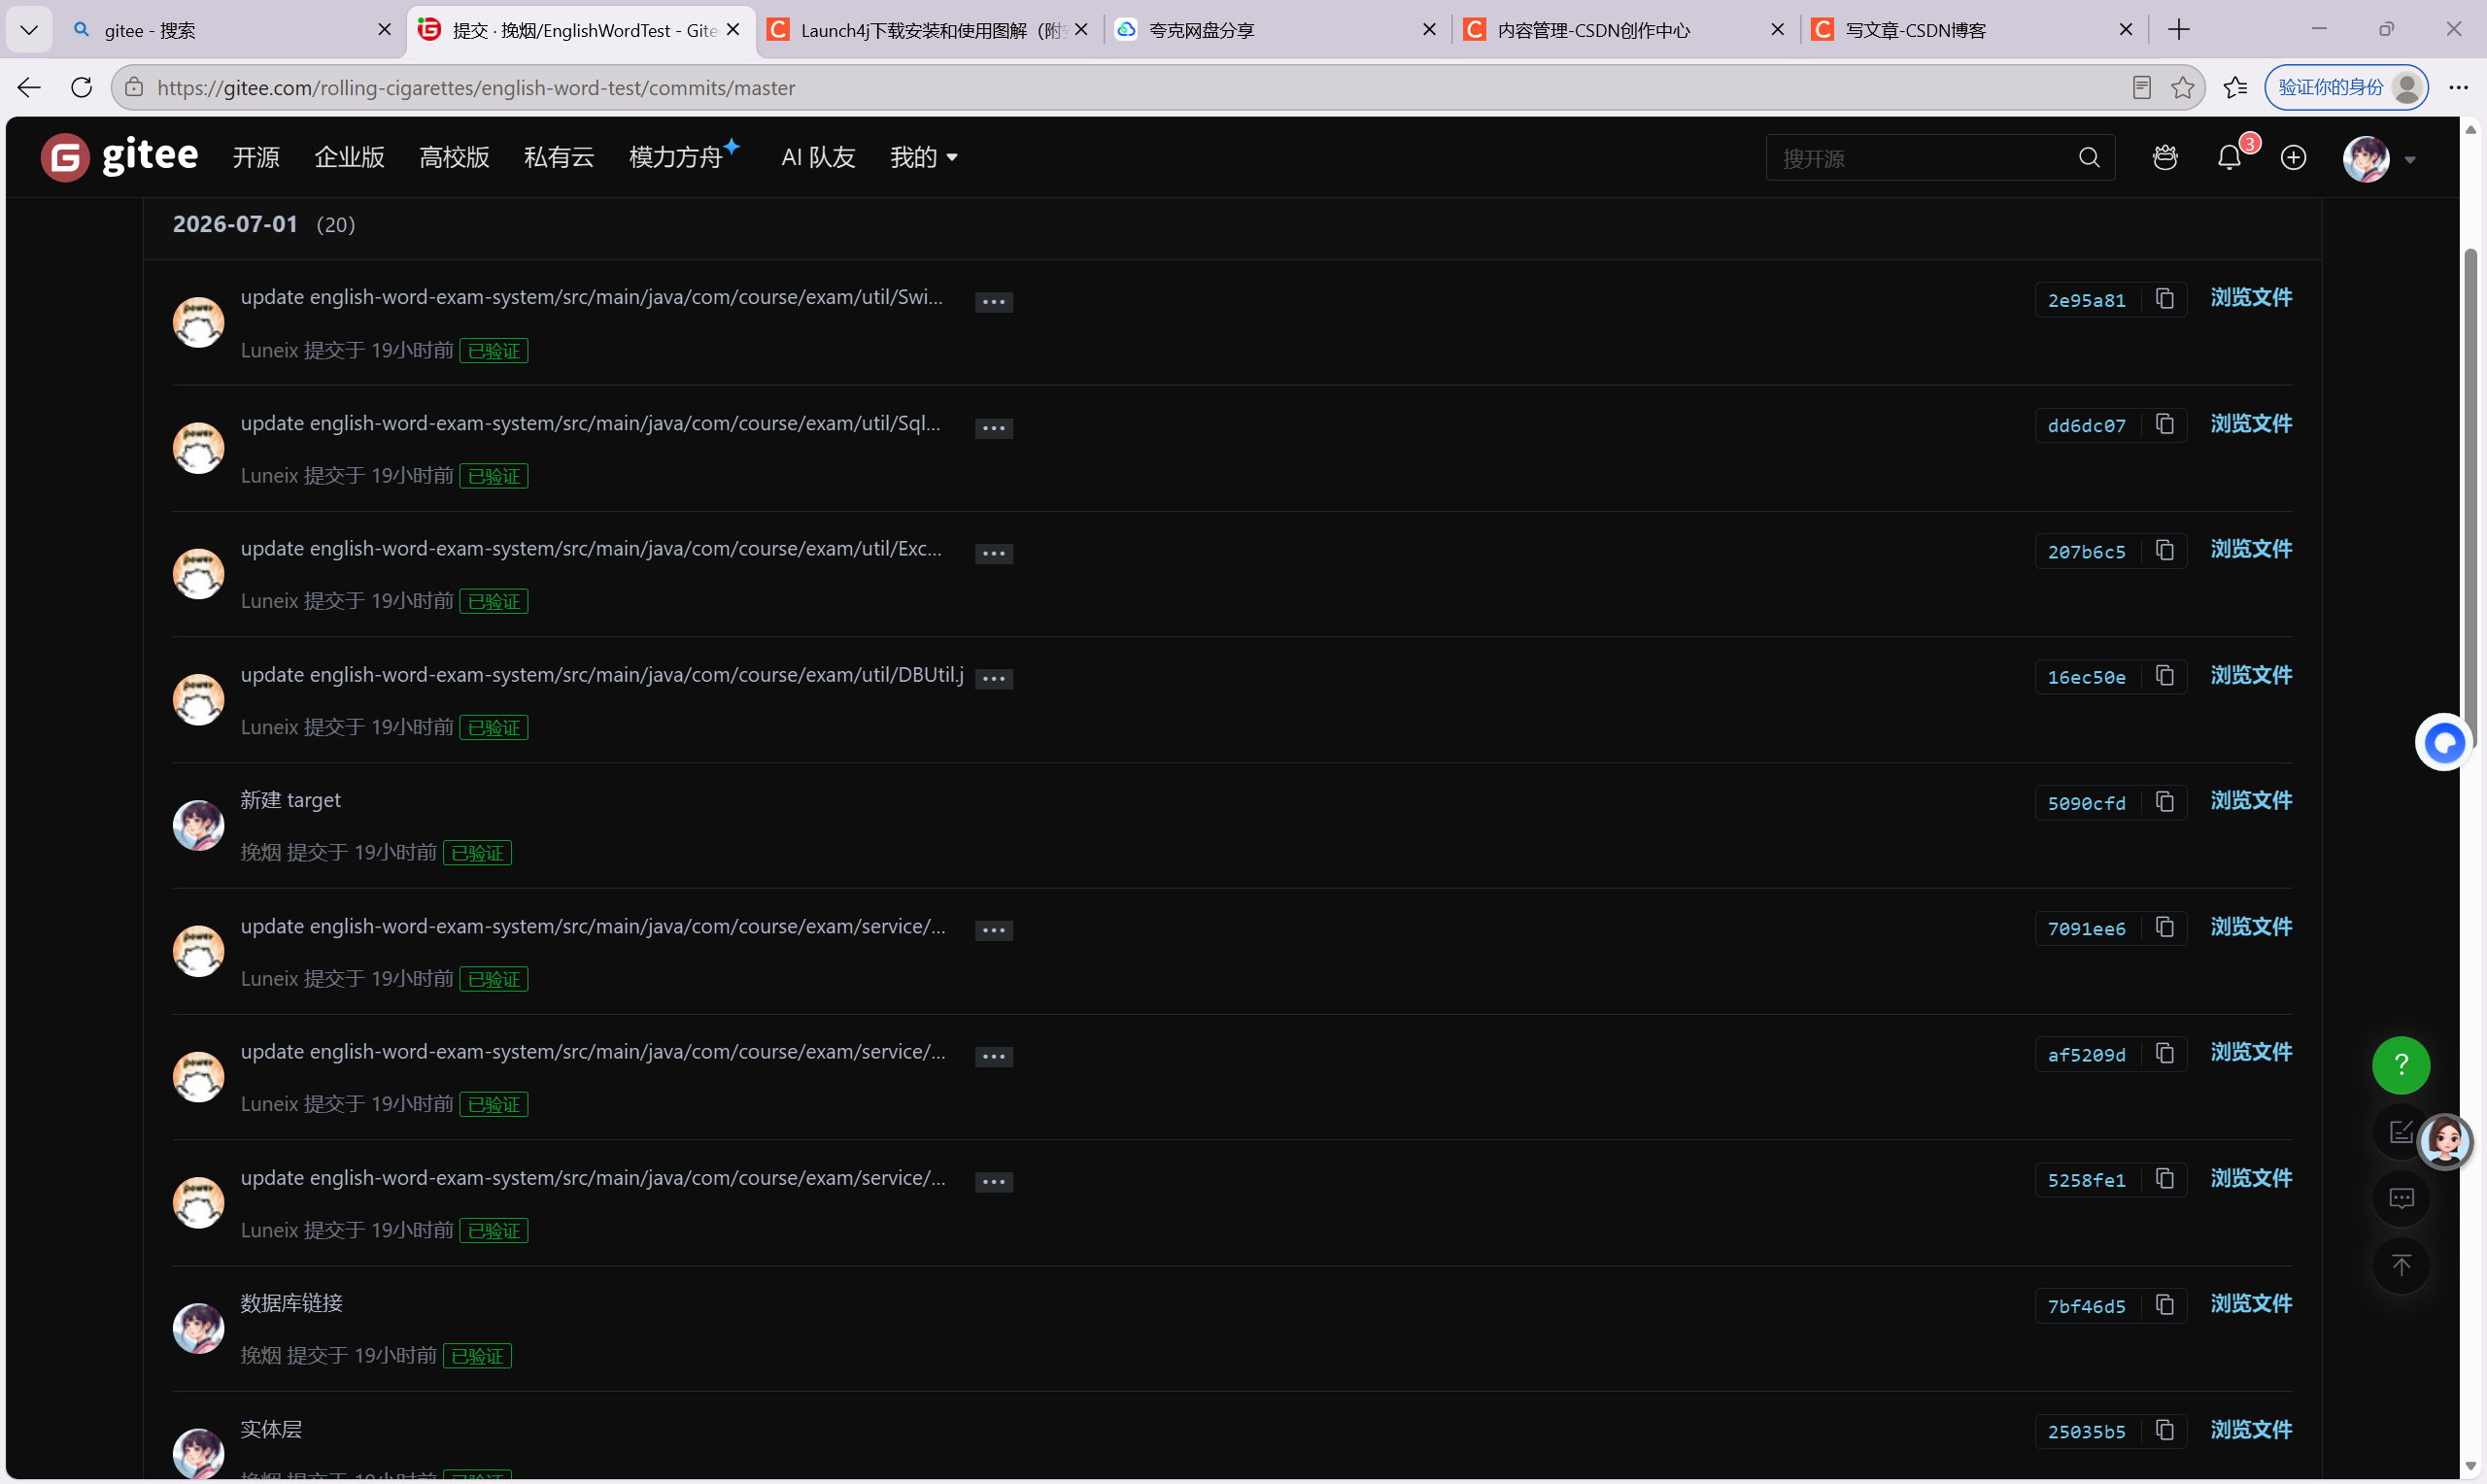Open the chat message icon on right

2401,1198
